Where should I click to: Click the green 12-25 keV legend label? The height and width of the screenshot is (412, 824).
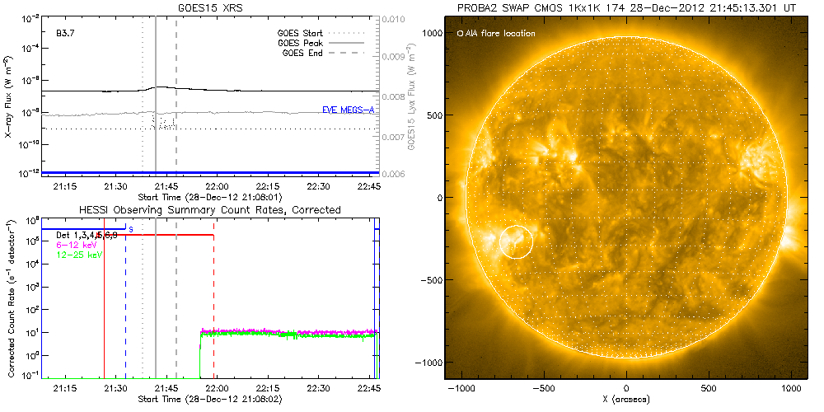(79, 255)
